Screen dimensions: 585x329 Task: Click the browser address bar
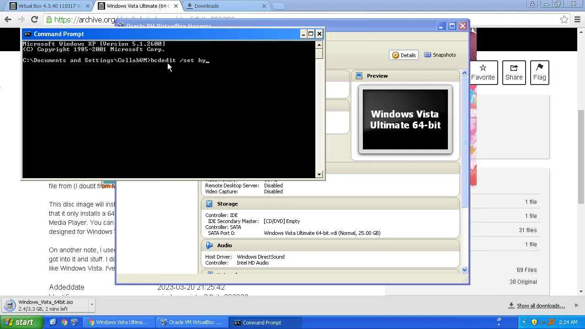click(x=307, y=20)
